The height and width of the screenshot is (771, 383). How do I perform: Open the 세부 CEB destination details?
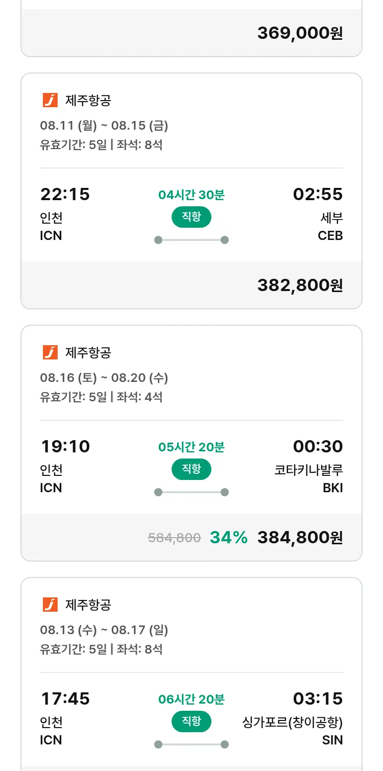click(x=331, y=227)
